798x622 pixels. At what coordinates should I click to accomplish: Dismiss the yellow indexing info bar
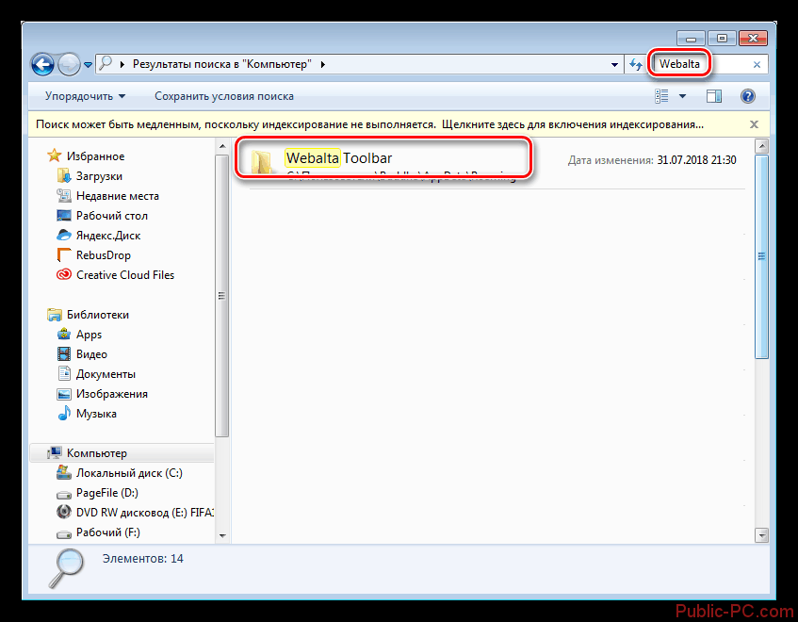[x=754, y=123]
